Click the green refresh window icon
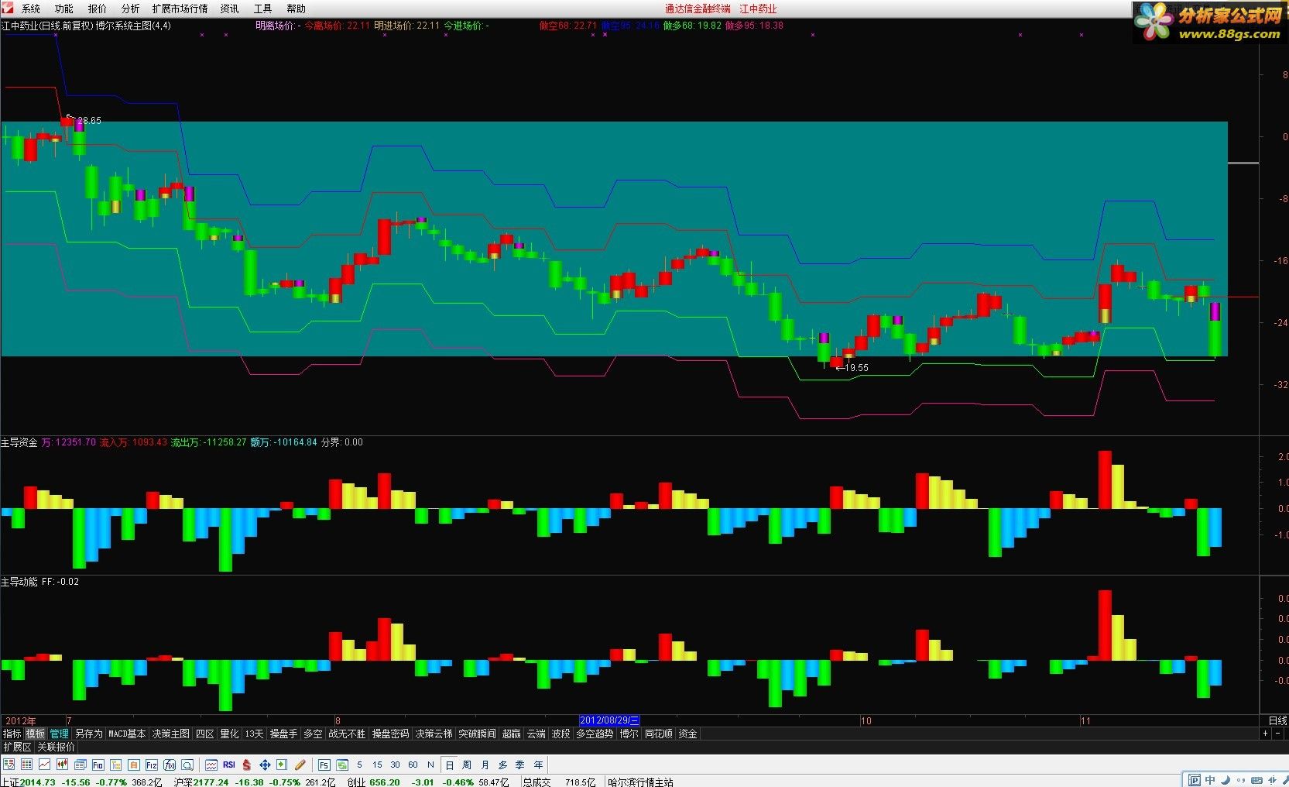1289x787 pixels. (x=342, y=765)
